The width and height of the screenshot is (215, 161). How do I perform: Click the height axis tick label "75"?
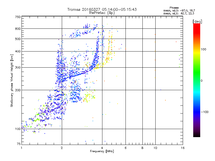coord(19,144)
